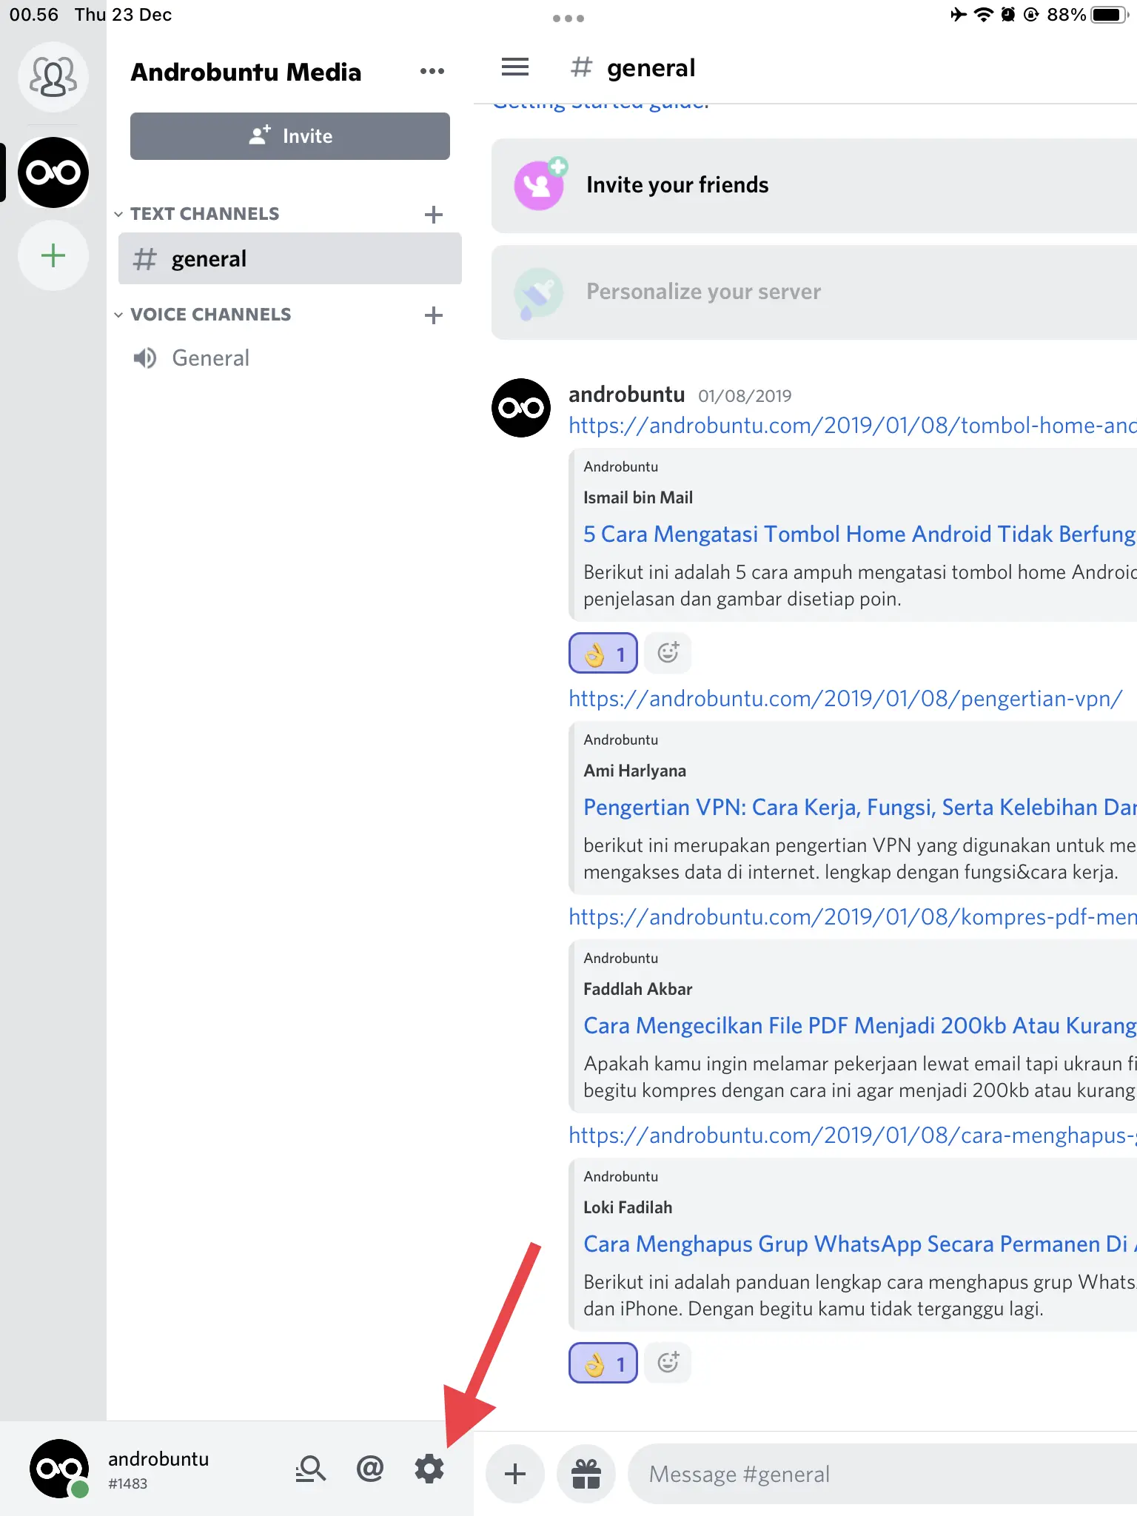Collapse the VOICE CHANNELS category
1137x1516 pixels.
pyautogui.click(x=204, y=315)
